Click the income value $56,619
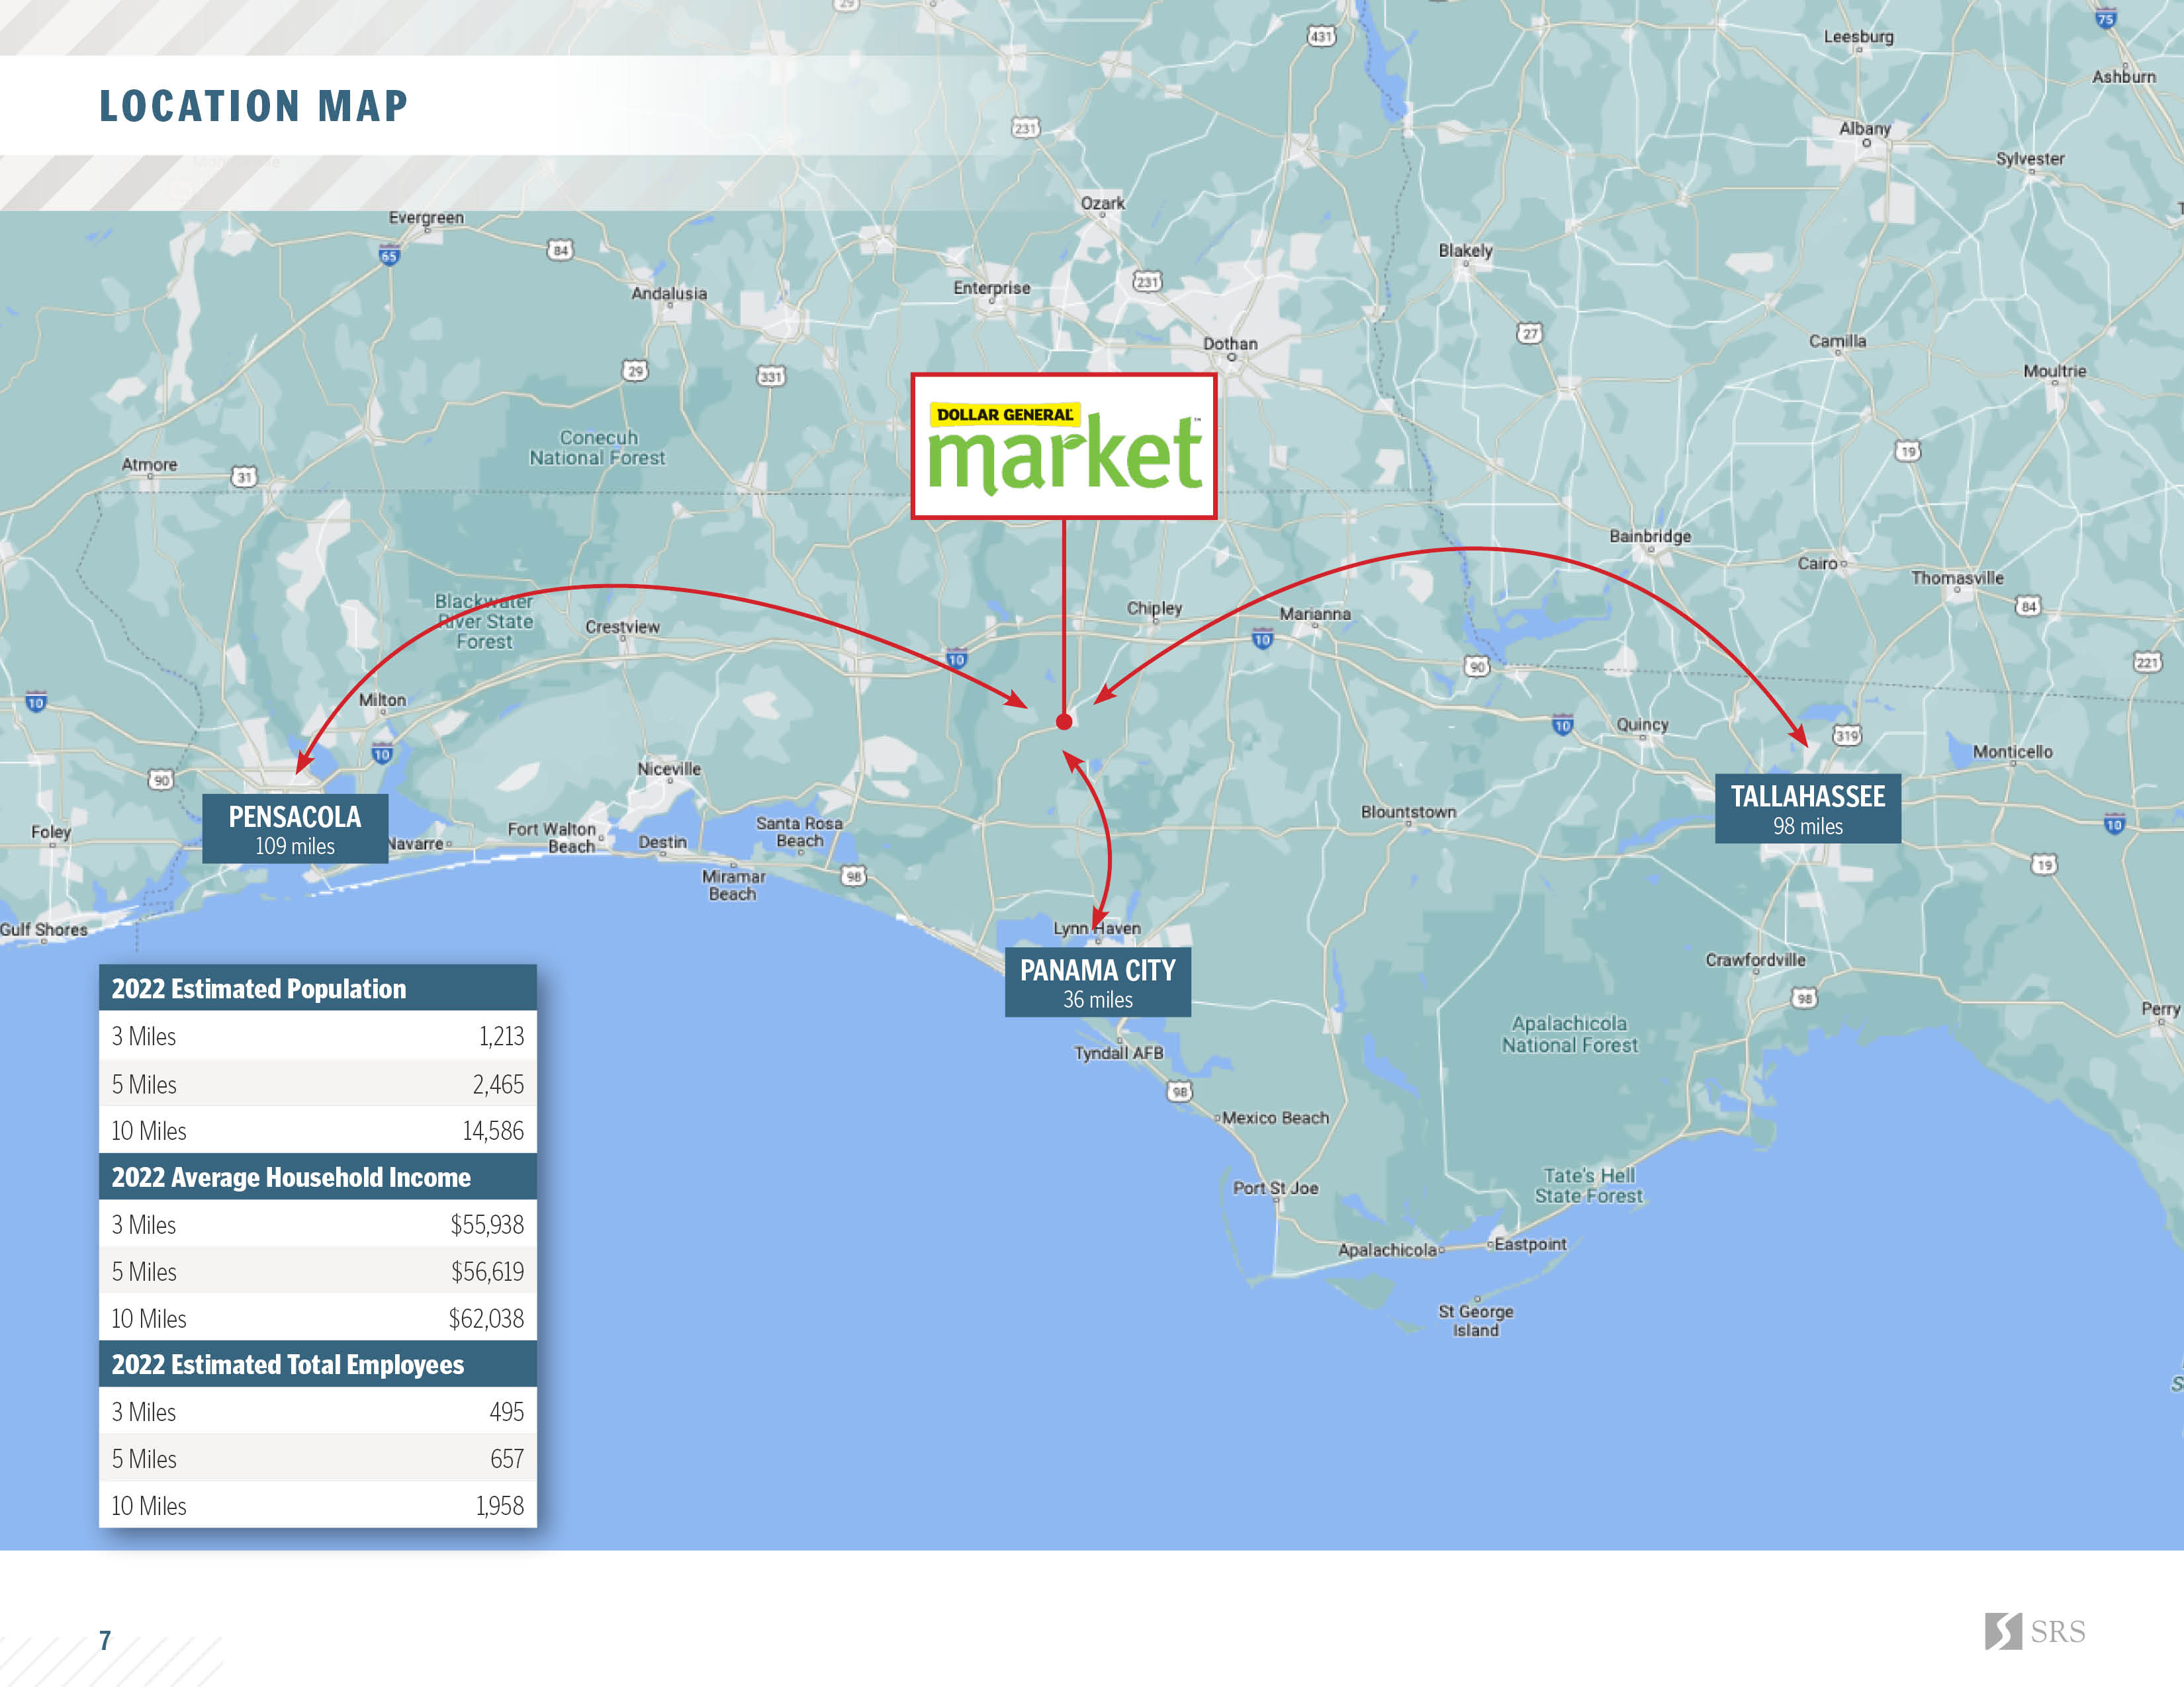 [x=487, y=1272]
